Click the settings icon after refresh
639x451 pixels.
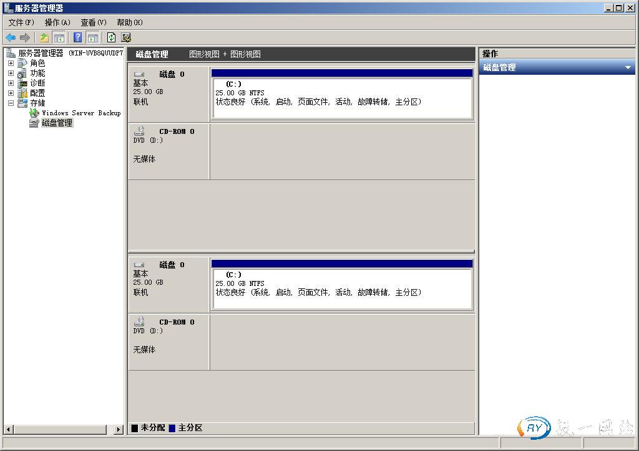126,37
